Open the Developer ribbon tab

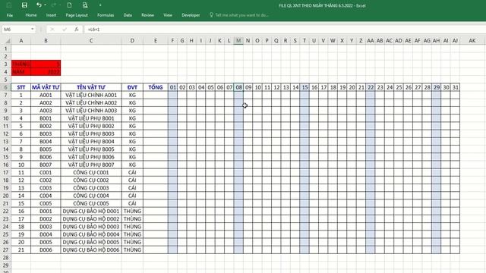pyautogui.click(x=191, y=15)
